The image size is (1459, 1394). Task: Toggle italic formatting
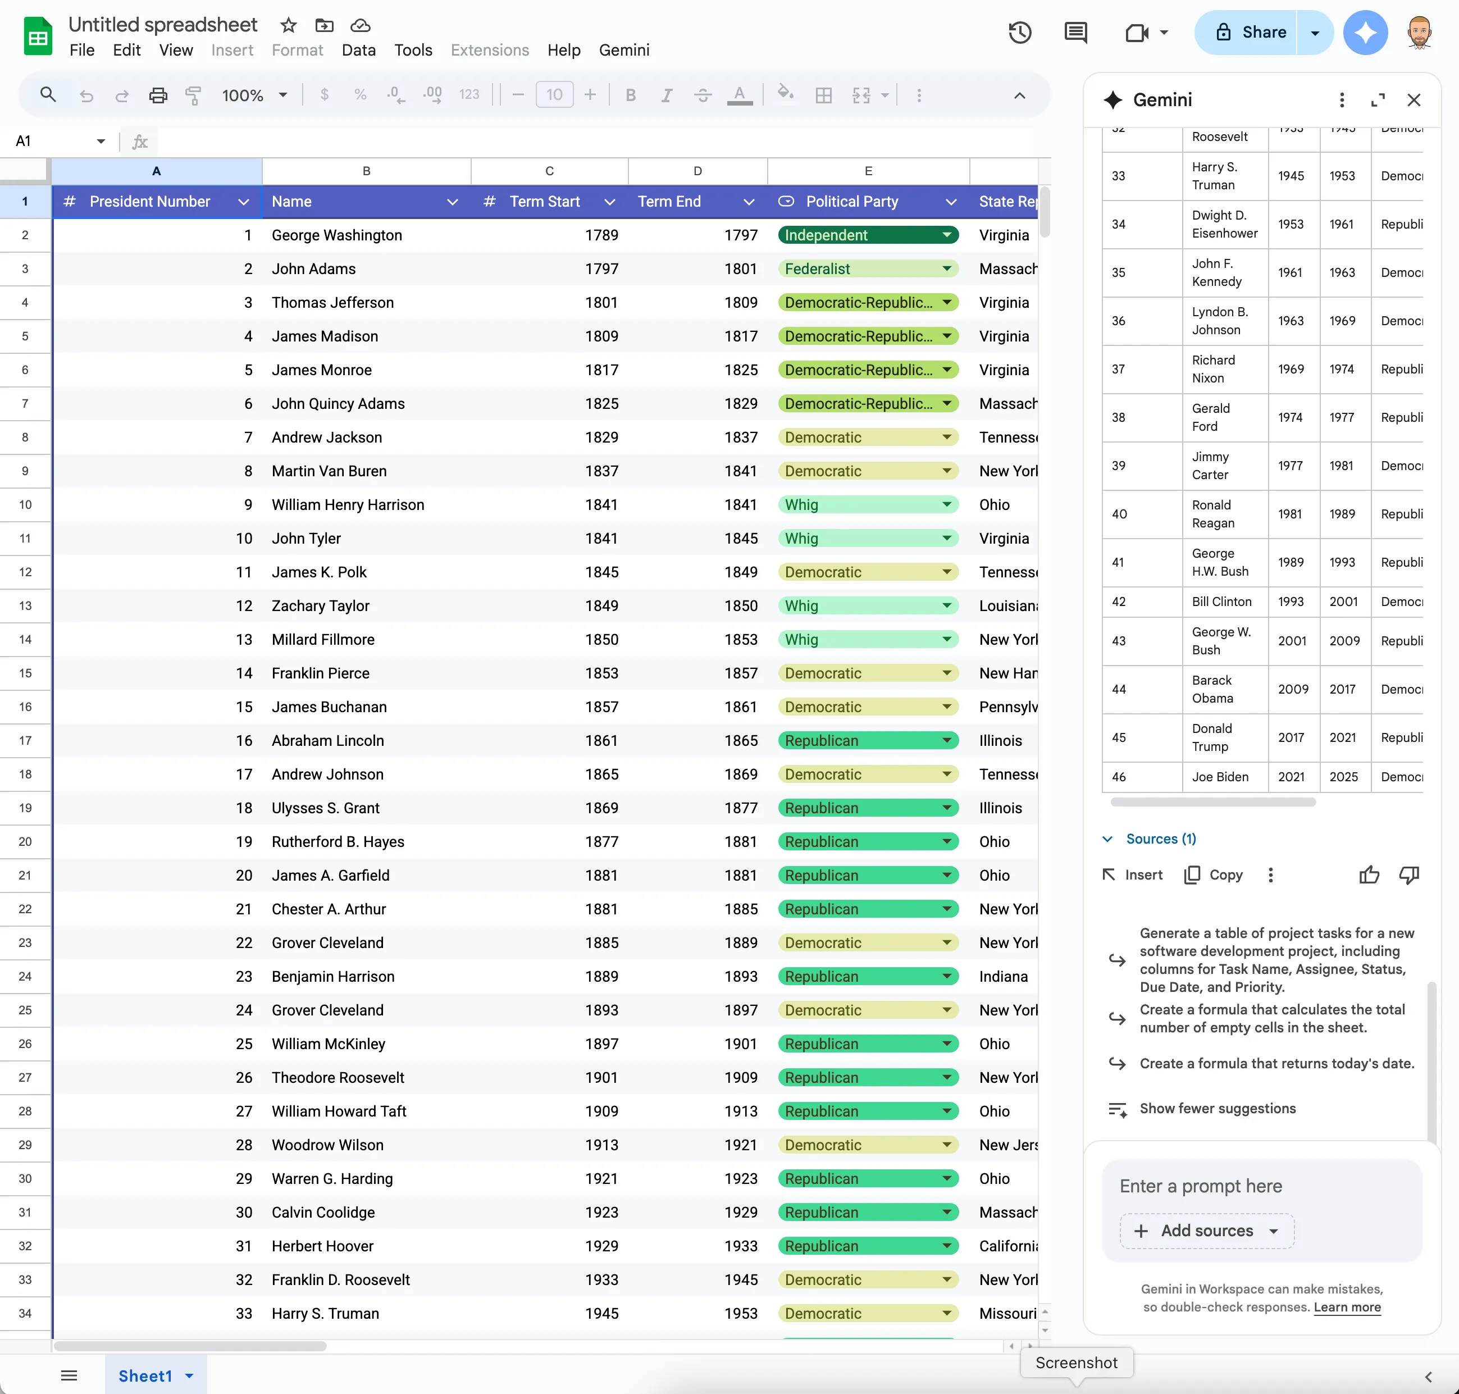tap(667, 95)
